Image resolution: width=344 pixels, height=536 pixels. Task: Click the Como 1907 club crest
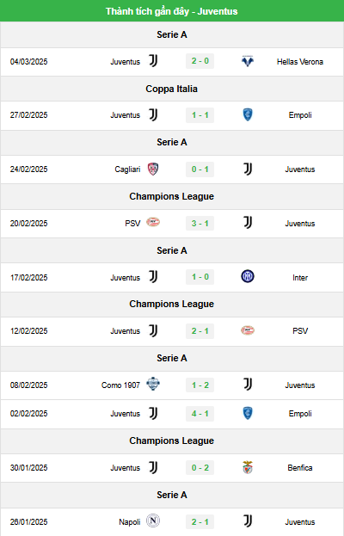(x=153, y=384)
